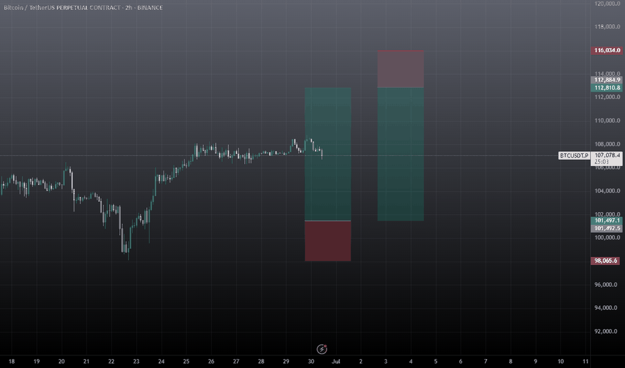Click date 11 on the time axis
The image size is (625, 368).
(x=585, y=361)
